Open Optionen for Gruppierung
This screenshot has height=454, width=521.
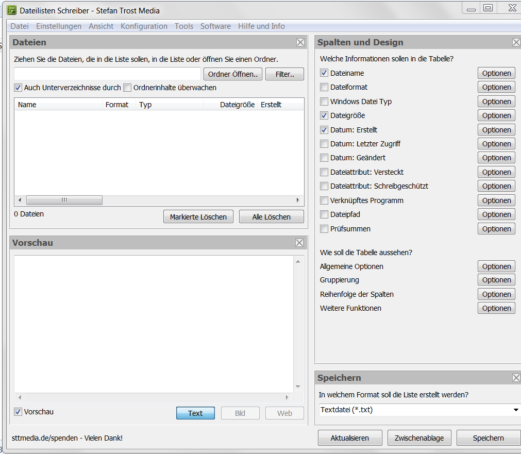(496, 280)
